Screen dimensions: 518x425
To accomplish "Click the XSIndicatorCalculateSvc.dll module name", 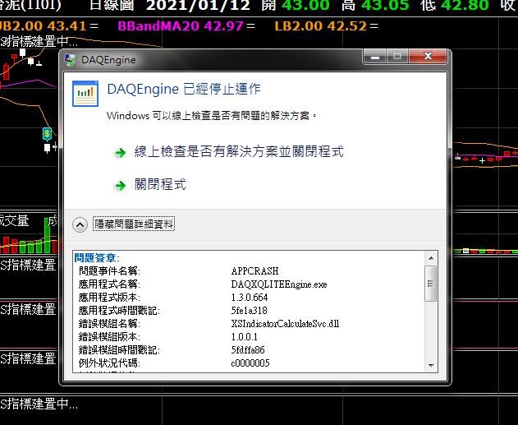I will [285, 323].
